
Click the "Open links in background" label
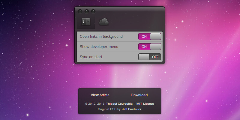tap(101, 37)
